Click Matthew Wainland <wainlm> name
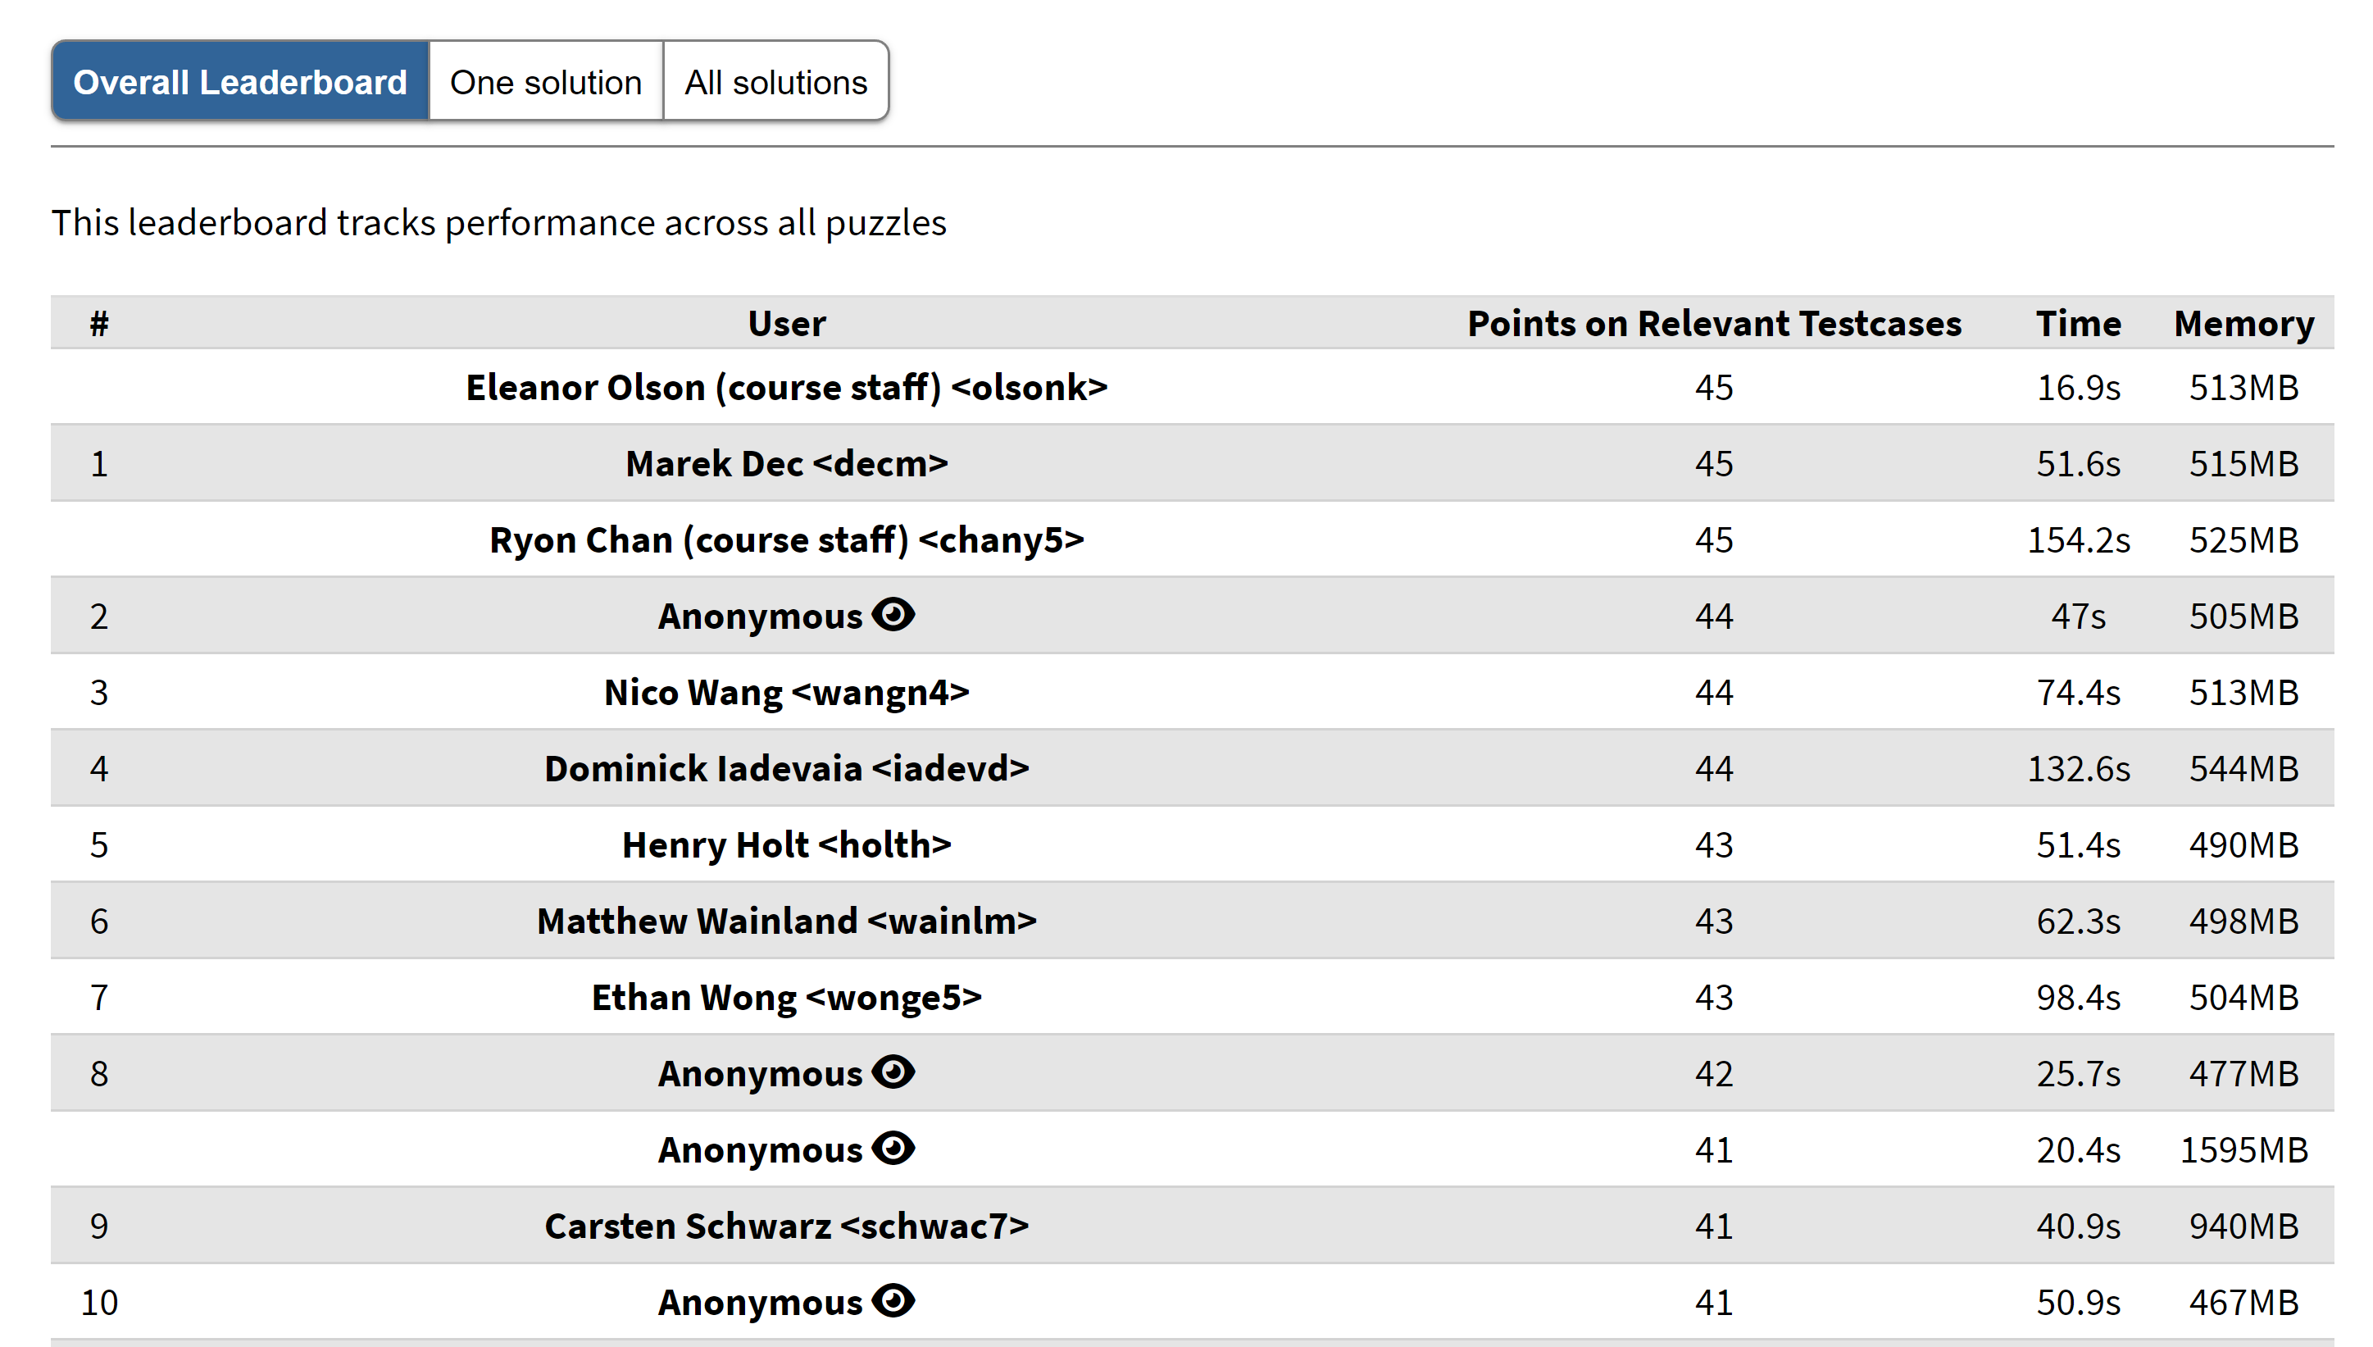The height and width of the screenshot is (1347, 2373). (x=787, y=922)
